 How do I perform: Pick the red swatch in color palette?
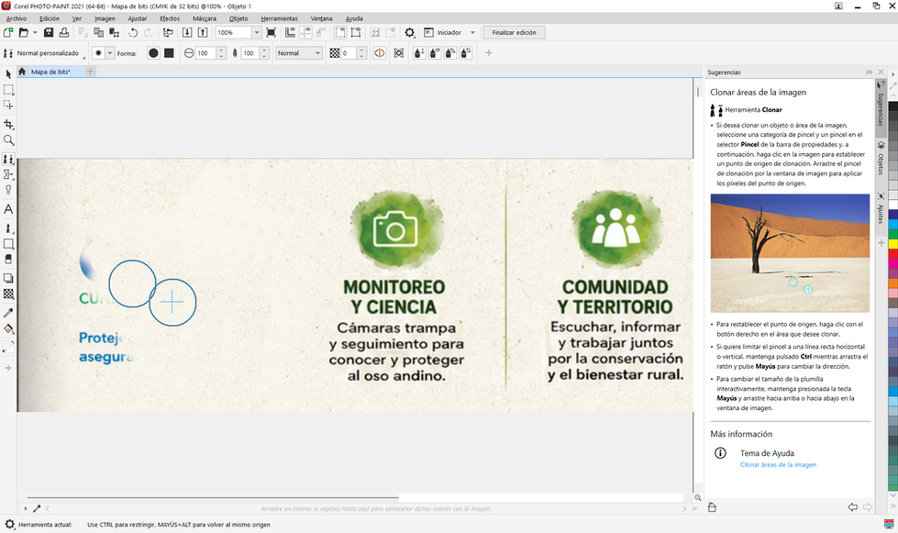892,253
